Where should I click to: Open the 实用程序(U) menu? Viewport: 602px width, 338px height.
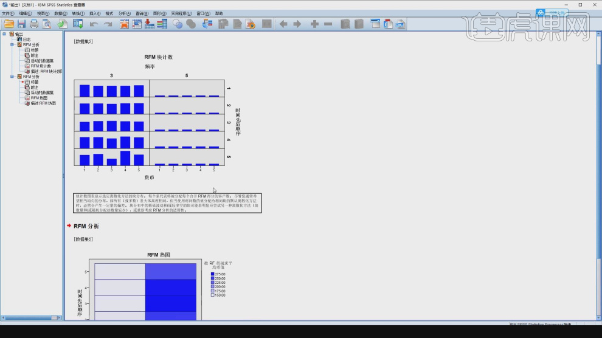pos(181,13)
